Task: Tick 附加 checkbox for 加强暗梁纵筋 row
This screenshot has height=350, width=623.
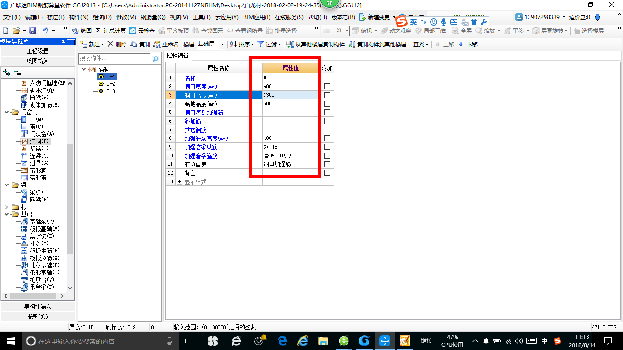Action: 327,147
